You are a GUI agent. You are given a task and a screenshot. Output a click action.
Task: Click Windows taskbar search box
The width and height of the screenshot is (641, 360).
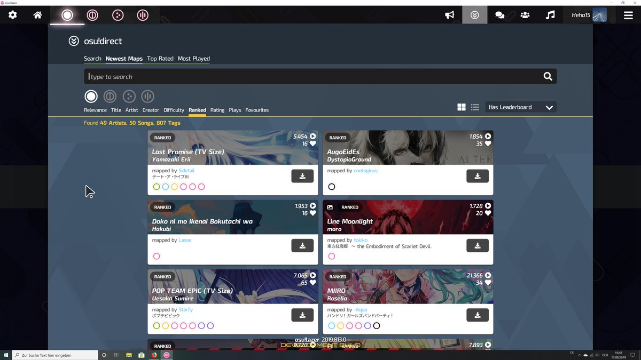tap(55, 355)
